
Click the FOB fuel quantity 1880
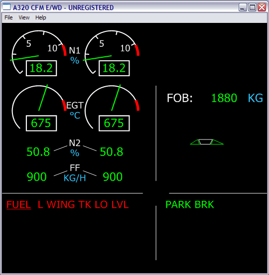(x=224, y=98)
